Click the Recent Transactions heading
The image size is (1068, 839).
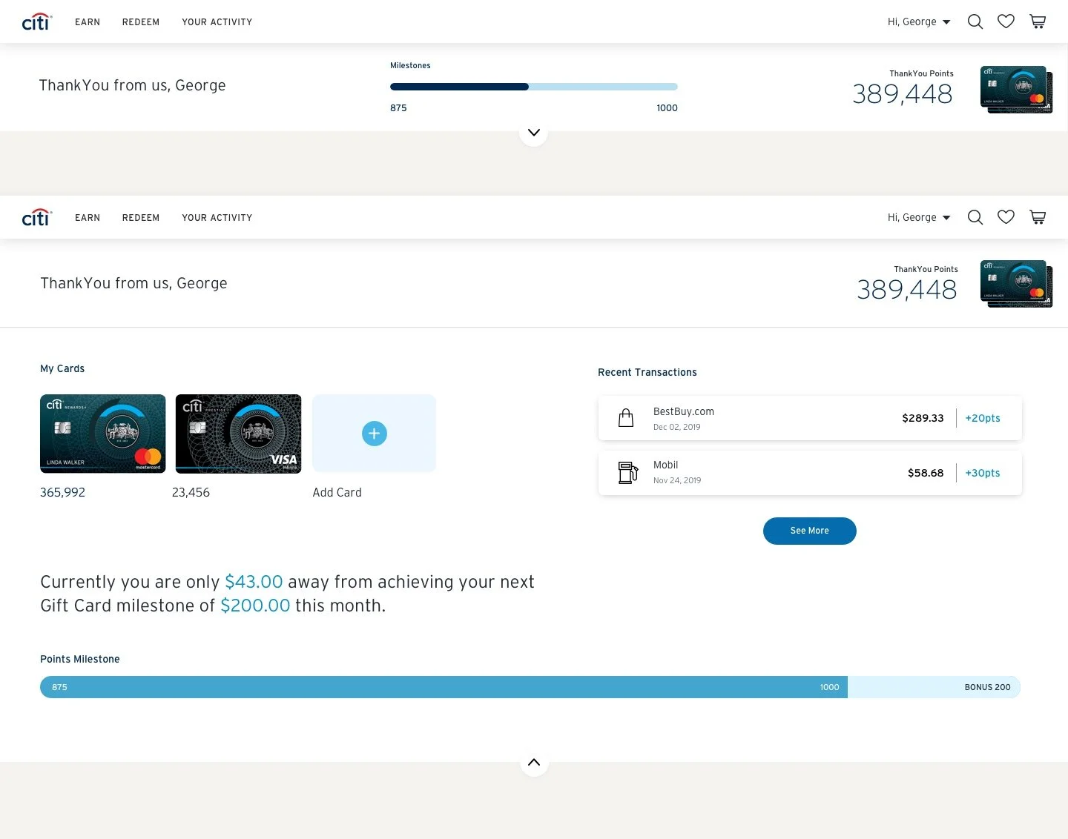647,372
